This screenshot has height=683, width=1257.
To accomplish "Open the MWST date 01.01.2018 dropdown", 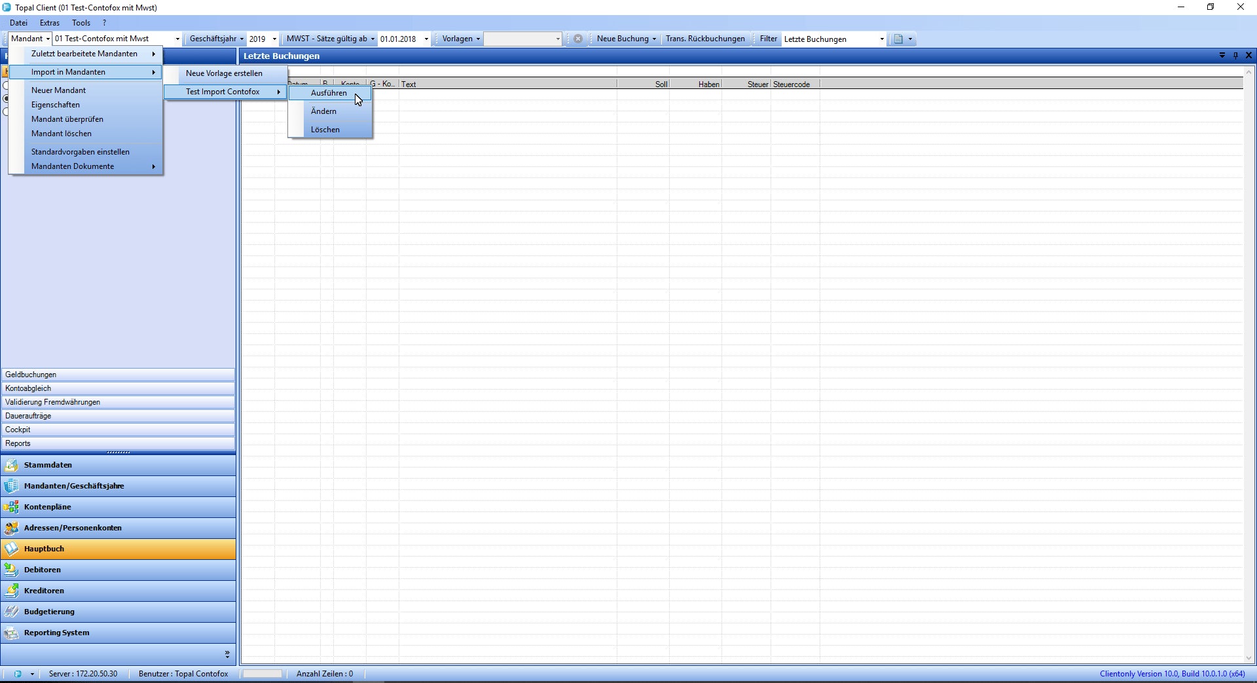I will [426, 39].
